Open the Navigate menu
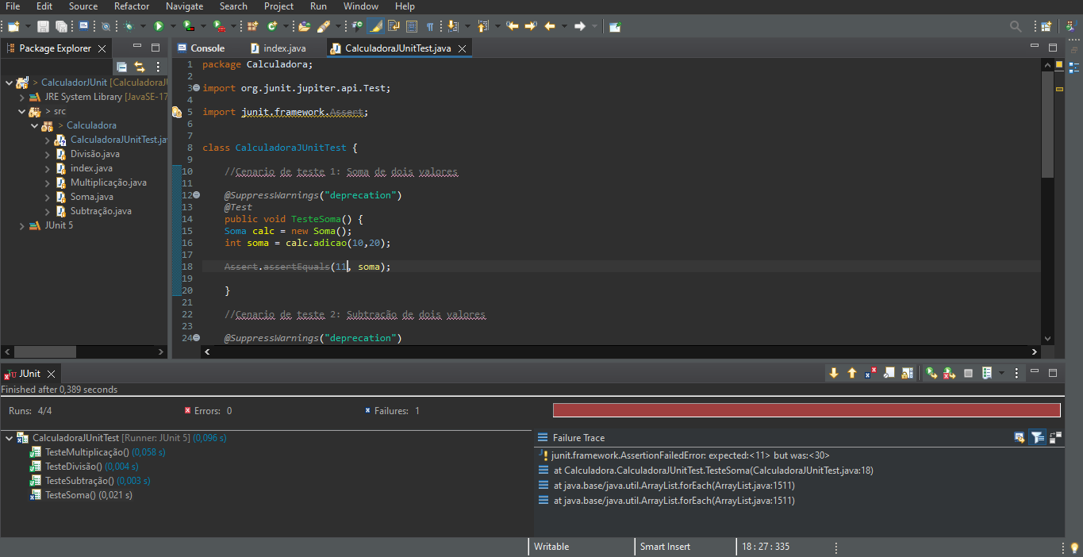This screenshot has height=557, width=1083. [x=184, y=6]
